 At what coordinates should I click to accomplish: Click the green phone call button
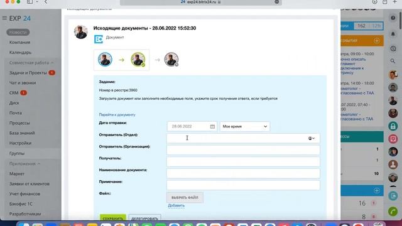tap(393, 212)
